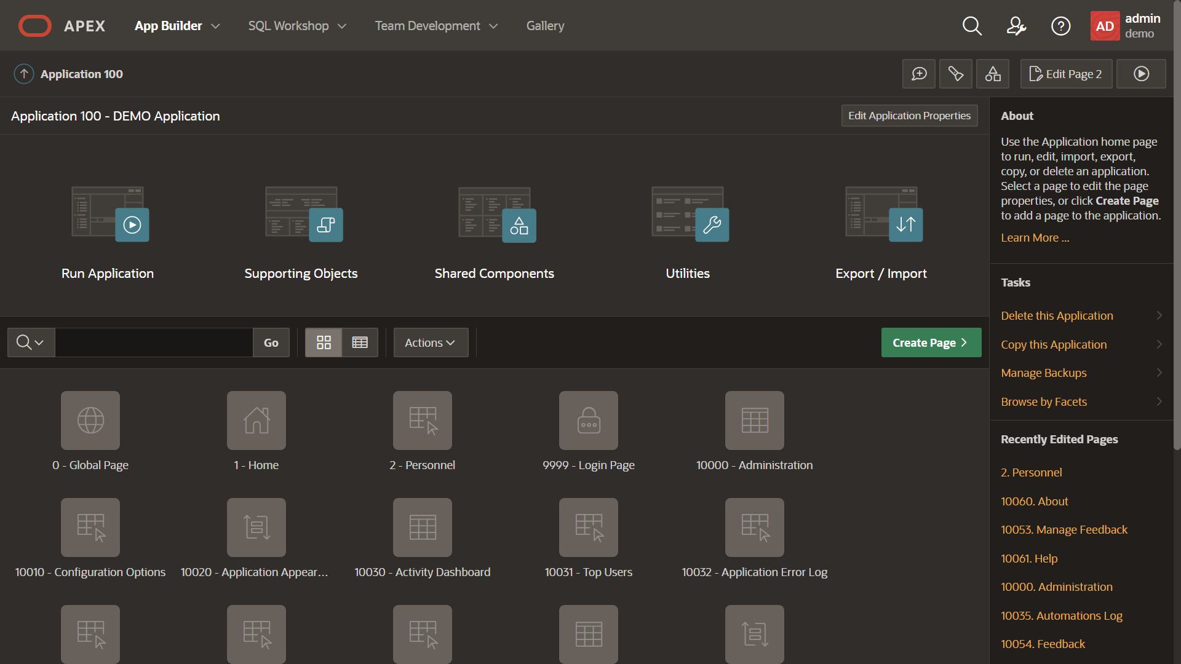Expand Manage Backups chevron
The width and height of the screenshot is (1181, 664).
click(1159, 373)
